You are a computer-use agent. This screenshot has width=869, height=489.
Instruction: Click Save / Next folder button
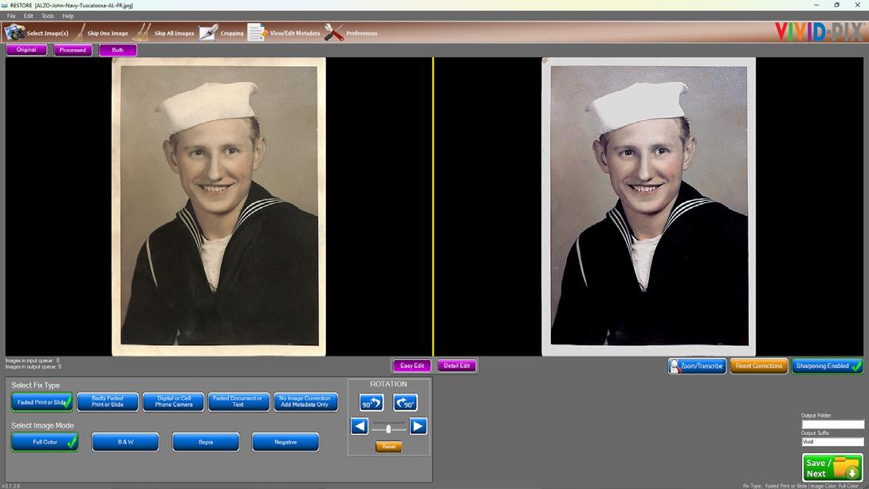coord(832,467)
